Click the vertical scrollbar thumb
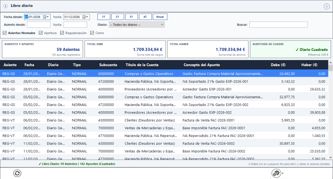Screen dimensions: 333x179 (x=330, y=68)
